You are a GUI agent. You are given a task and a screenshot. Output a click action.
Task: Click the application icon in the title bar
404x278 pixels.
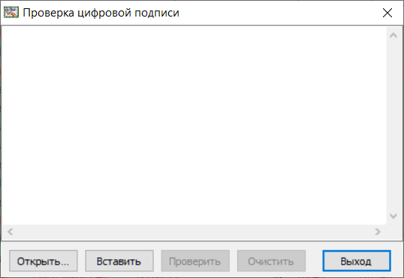(11, 12)
